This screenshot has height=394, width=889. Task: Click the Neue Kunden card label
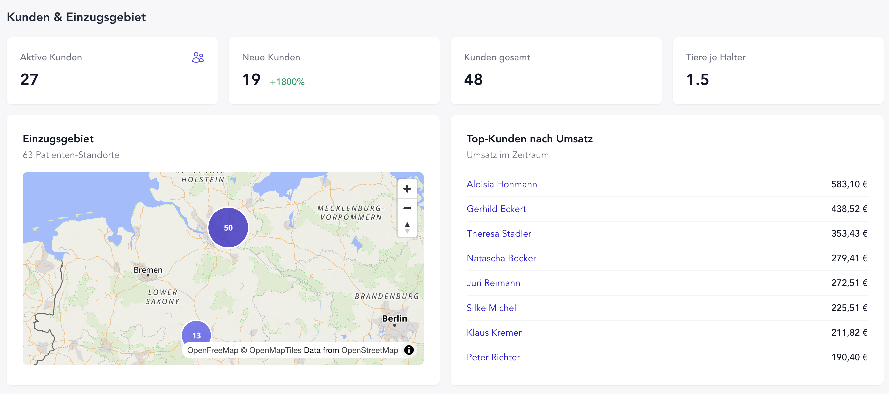pos(271,57)
